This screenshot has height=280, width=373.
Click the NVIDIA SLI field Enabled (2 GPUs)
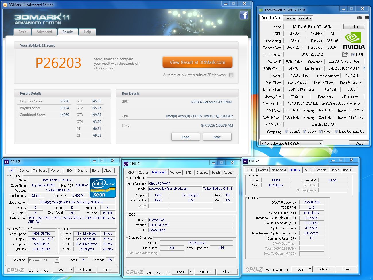pos(324,124)
